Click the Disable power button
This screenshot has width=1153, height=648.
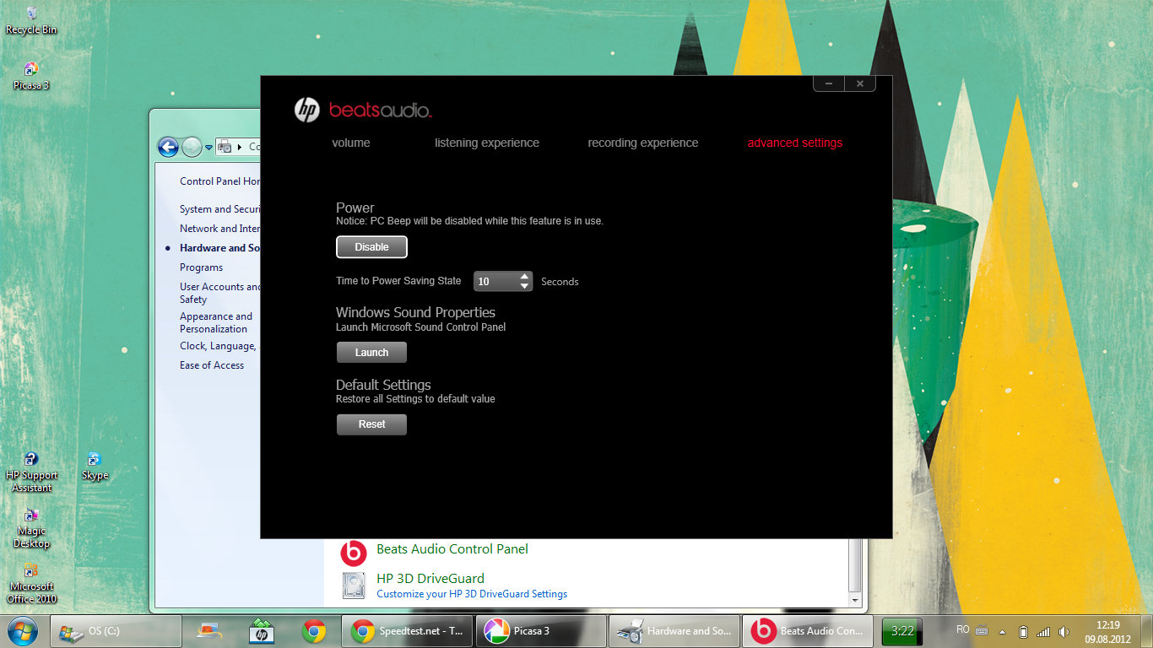(371, 247)
